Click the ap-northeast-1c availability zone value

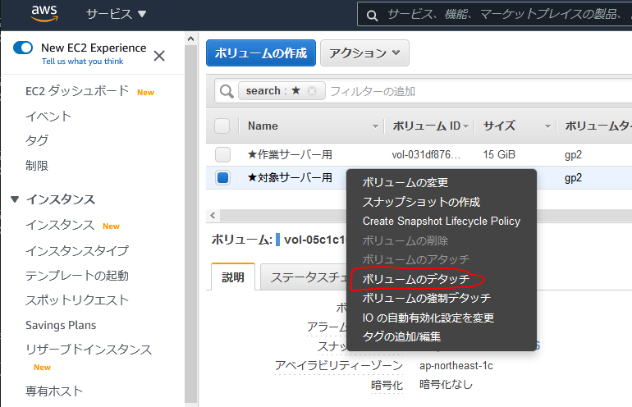click(456, 365)
